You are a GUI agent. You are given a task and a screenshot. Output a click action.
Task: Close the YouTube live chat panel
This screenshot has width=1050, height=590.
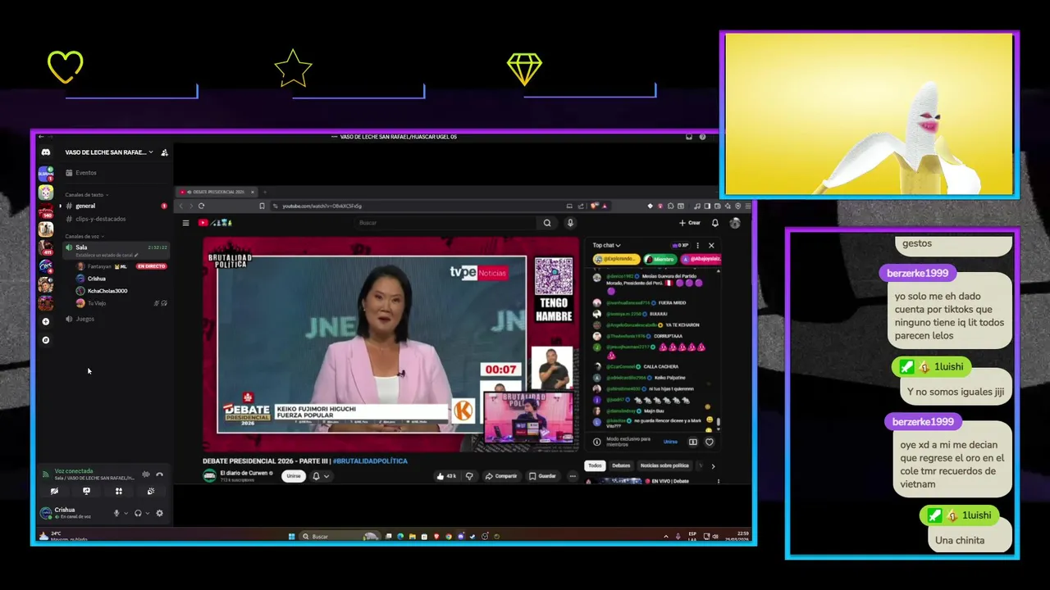(x=711, y=245)
